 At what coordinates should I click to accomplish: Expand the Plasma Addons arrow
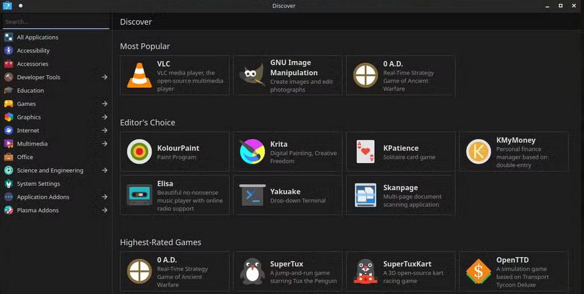105,210
